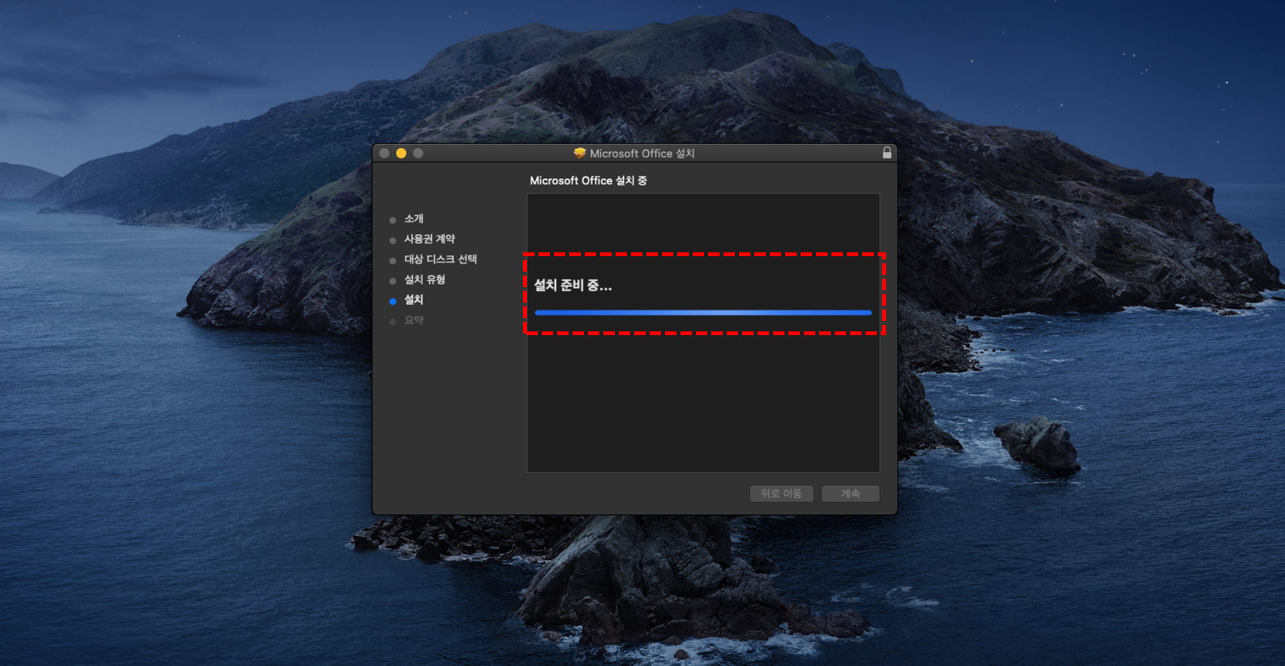The height and width of the screenshot is (666, 1285).
Task: Click the blue bullet next to 설치
Action: [x=393, y=301]
